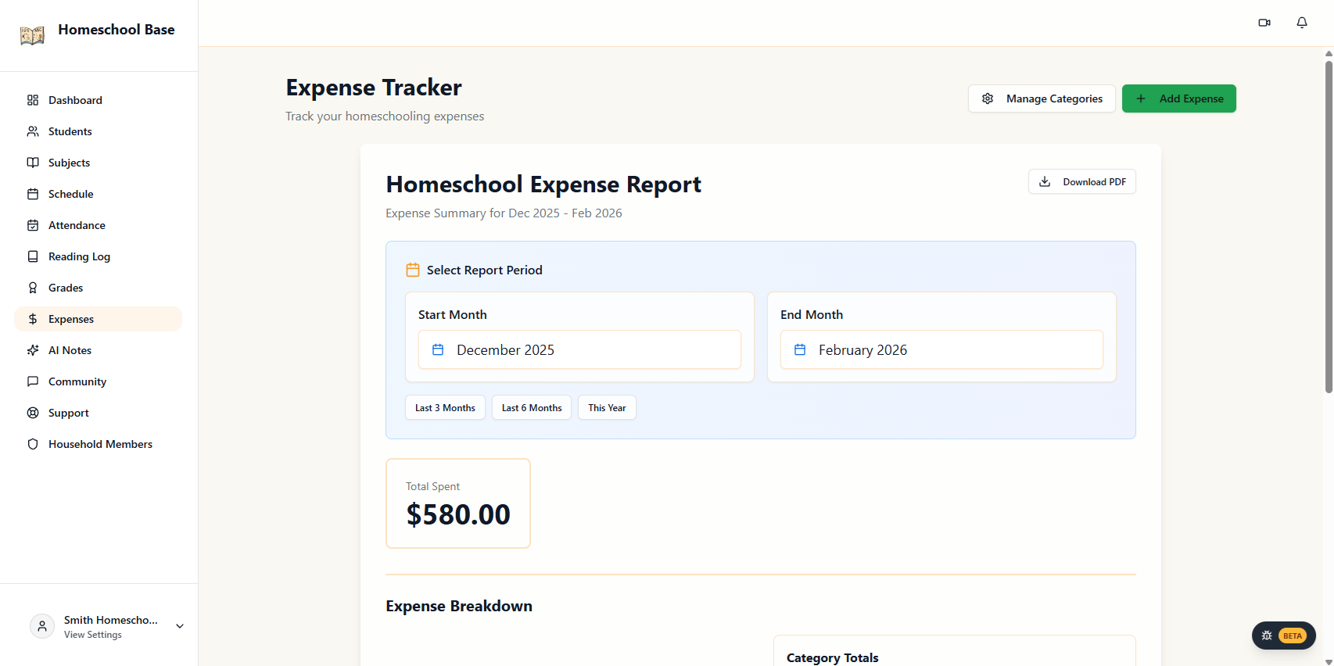
Task: Open notifications via the bell icon
Action: click(1302, 23)
